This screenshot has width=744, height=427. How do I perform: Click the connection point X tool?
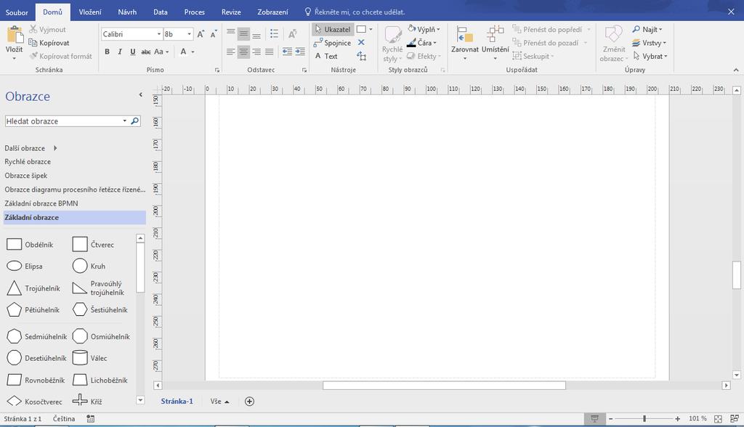tap(361, 43)
